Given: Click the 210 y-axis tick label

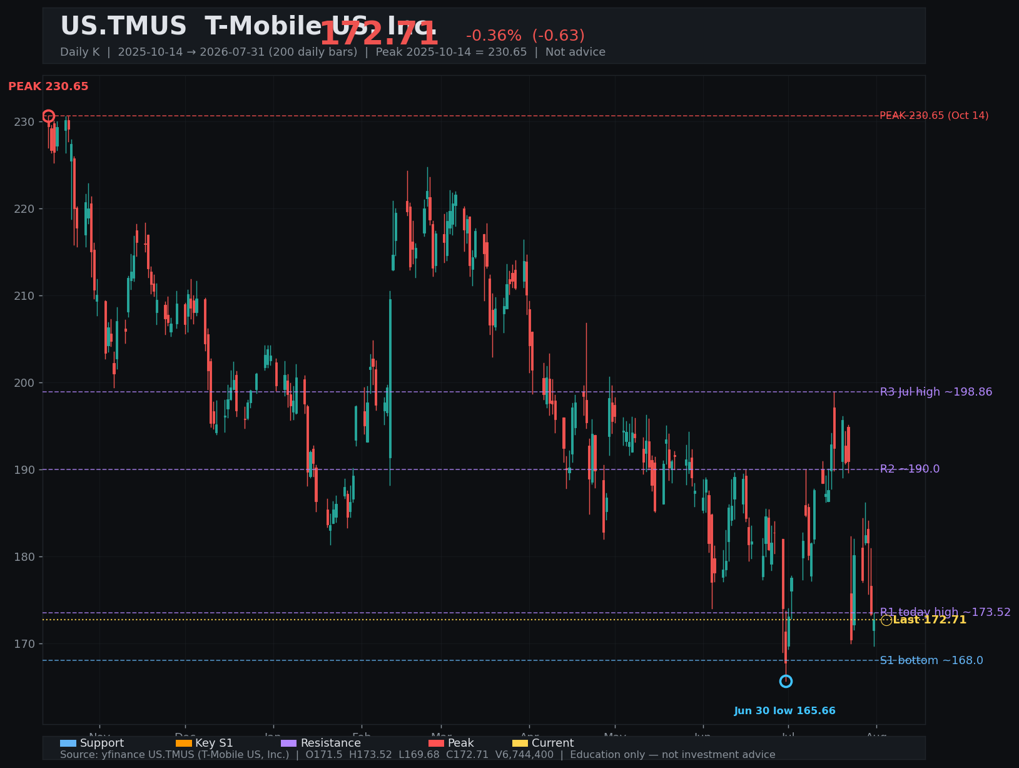Looking at the screenshot, I should pos(24,295).
